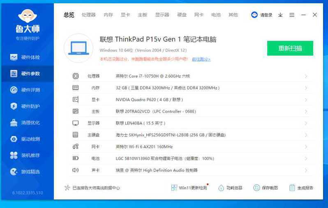Click the 英特尔 Wi-Fi 6 AX201 160MHz text
Viewport: 328px width, 208px height.
point(144,147)
